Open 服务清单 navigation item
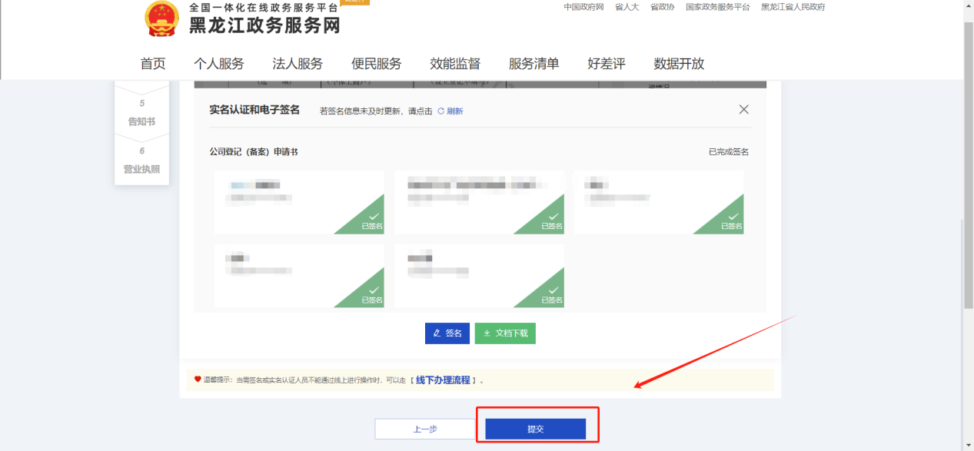 click(x=534, y=64)
